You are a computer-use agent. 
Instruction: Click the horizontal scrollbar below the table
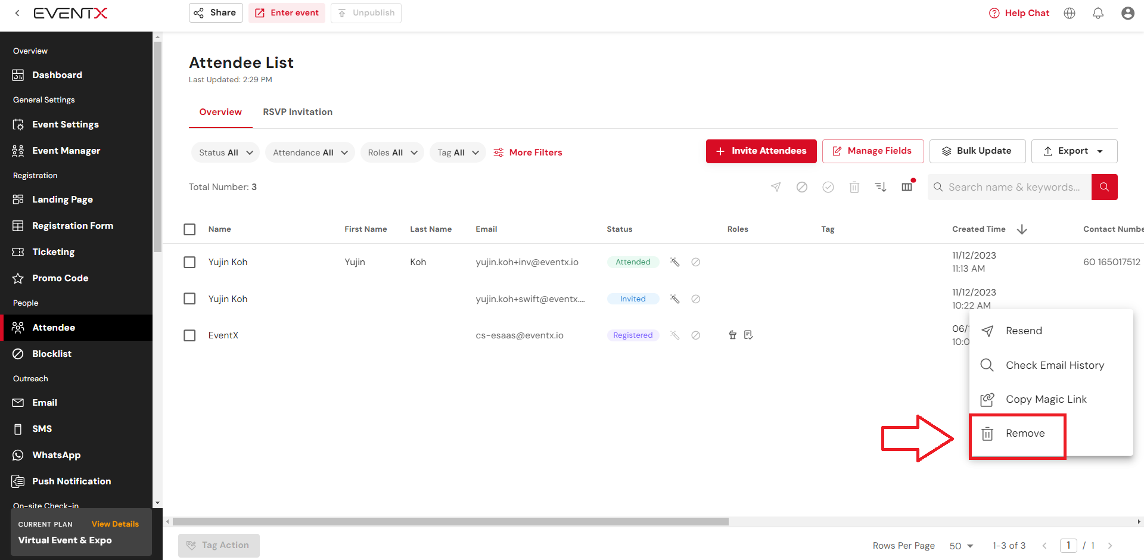click(450, 522)
